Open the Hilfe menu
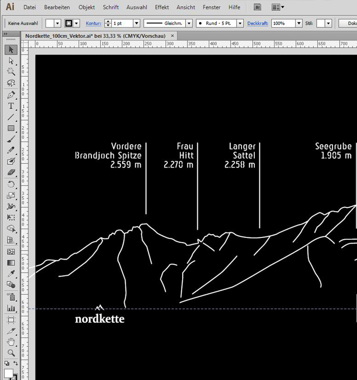Viewport: 357px width, 380px height. point(234,7)
